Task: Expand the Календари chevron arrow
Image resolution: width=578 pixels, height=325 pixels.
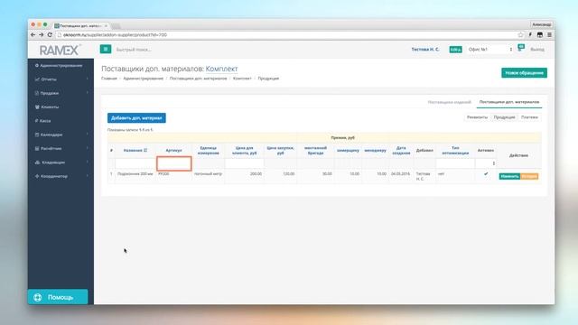Action: tap(88, 135)
